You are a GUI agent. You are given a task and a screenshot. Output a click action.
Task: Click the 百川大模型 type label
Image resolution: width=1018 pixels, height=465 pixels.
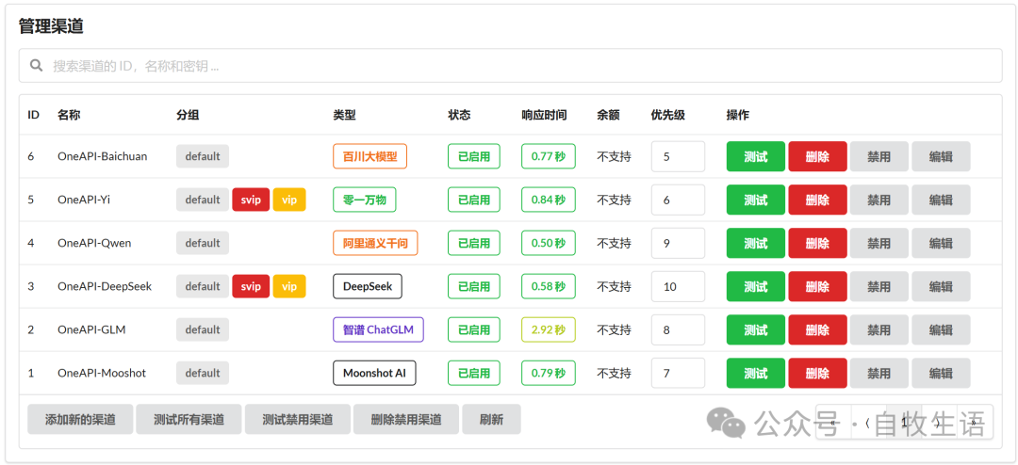click(370, 156)
